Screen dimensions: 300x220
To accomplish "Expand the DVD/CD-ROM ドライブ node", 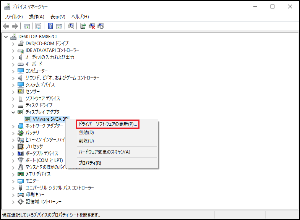I will (13, 44).
